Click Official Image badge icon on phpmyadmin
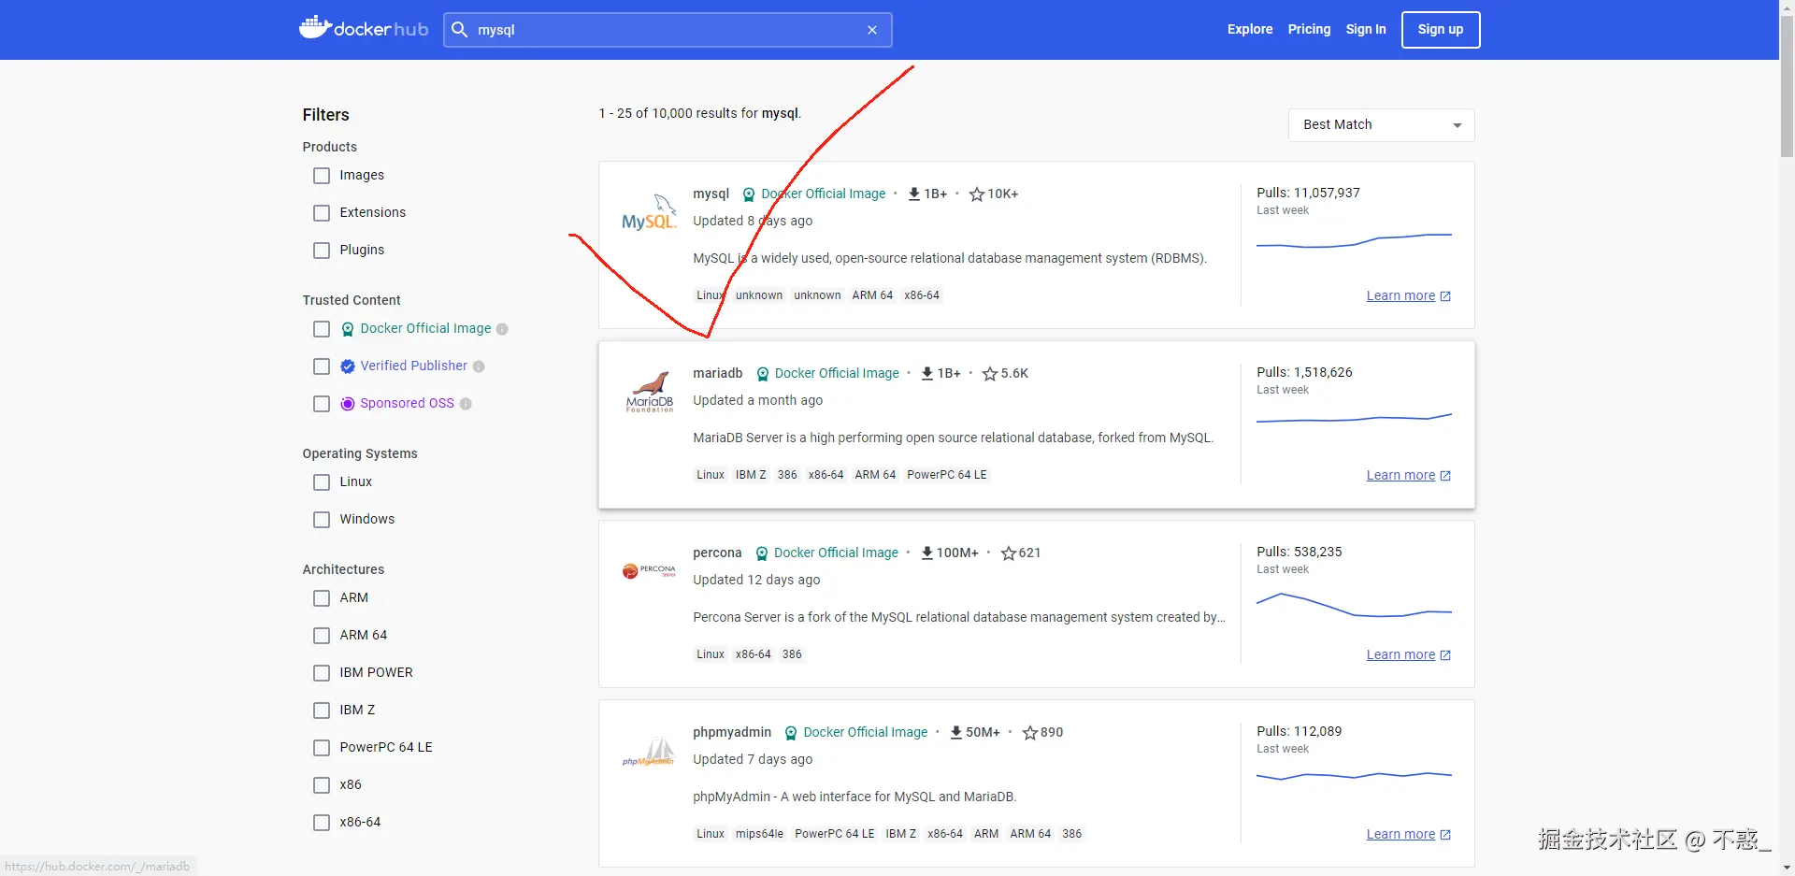The height and width of the screenshot is (876, 1795). pos(791,733)
